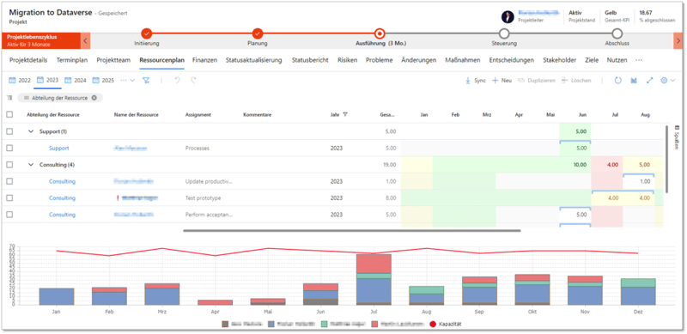Click the Abschluss stage circle
Viewport: 687px width, 334px height.
point(617,33)
